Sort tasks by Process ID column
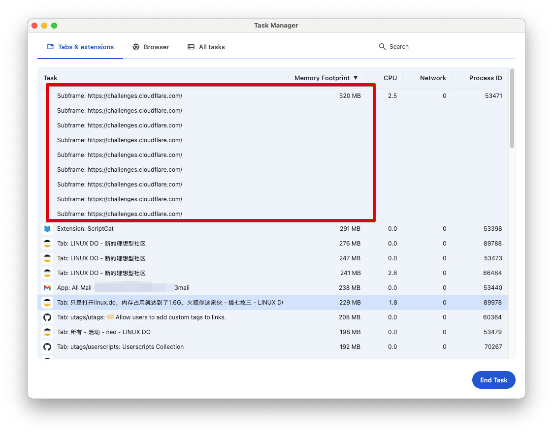 (485, 78)
